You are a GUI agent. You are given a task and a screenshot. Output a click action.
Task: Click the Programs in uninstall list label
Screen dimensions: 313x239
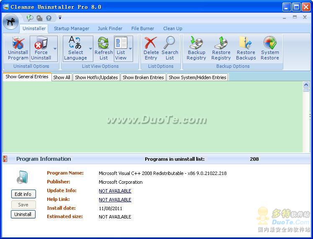point(174,159)
